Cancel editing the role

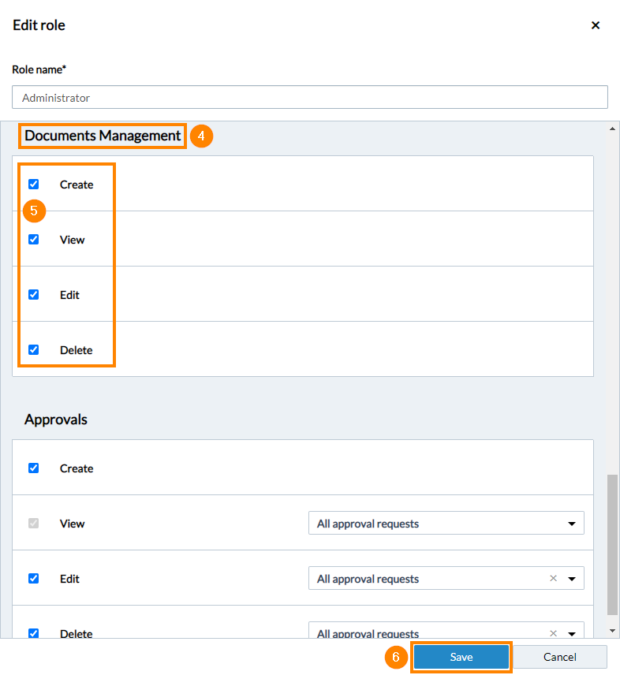560,657
